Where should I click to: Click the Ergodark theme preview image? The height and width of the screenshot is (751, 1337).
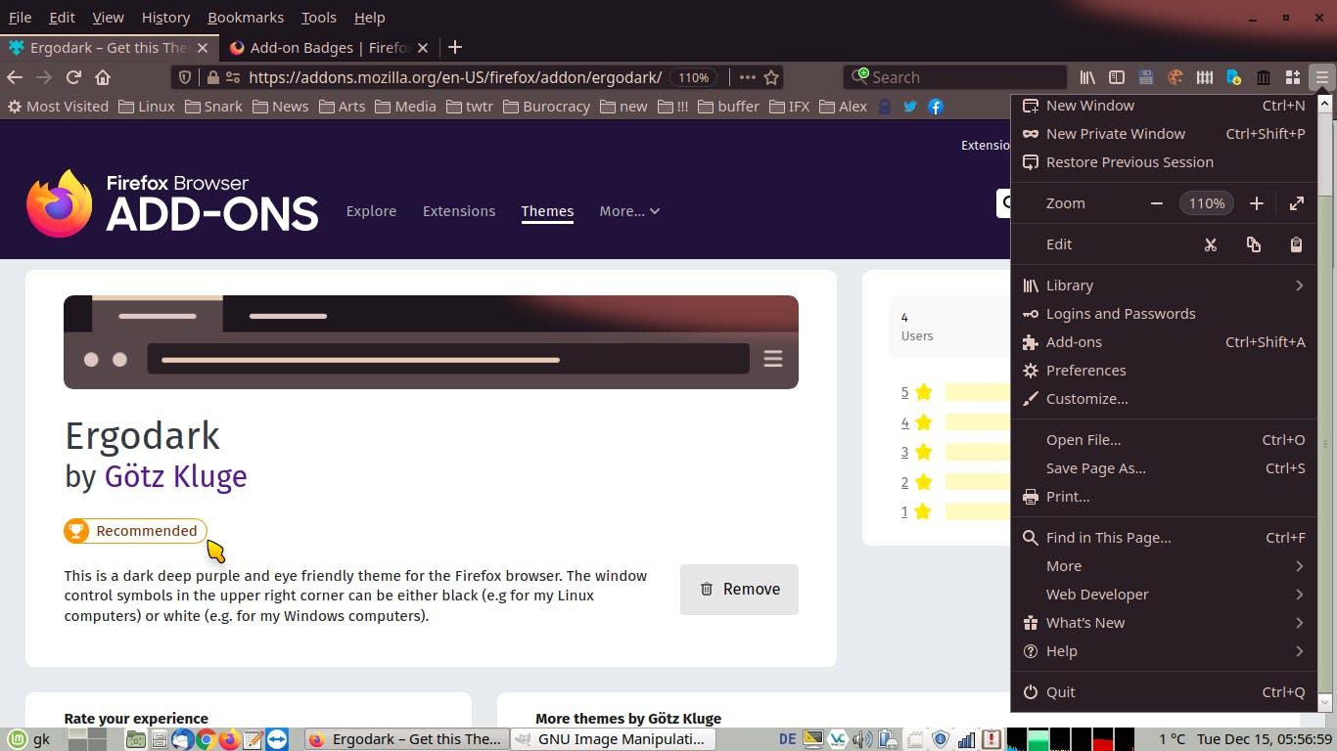coord(431,342)
